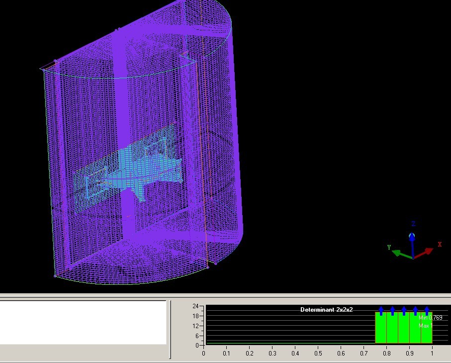Click the blue Z axis arrow on triad
451x363 pixels.
(412, 238)
